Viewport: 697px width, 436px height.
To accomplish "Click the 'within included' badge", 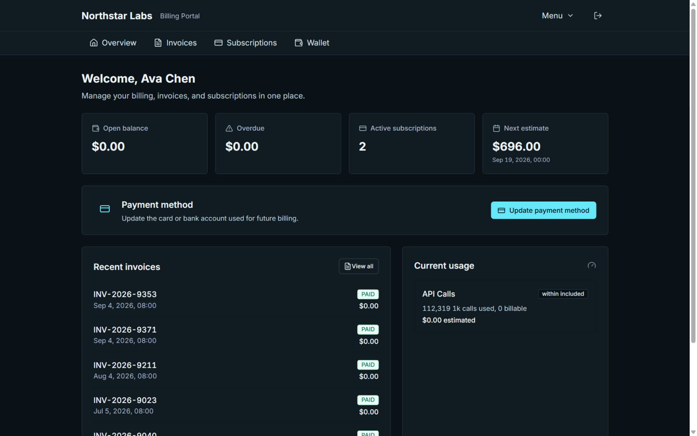I will click(563, 294).
